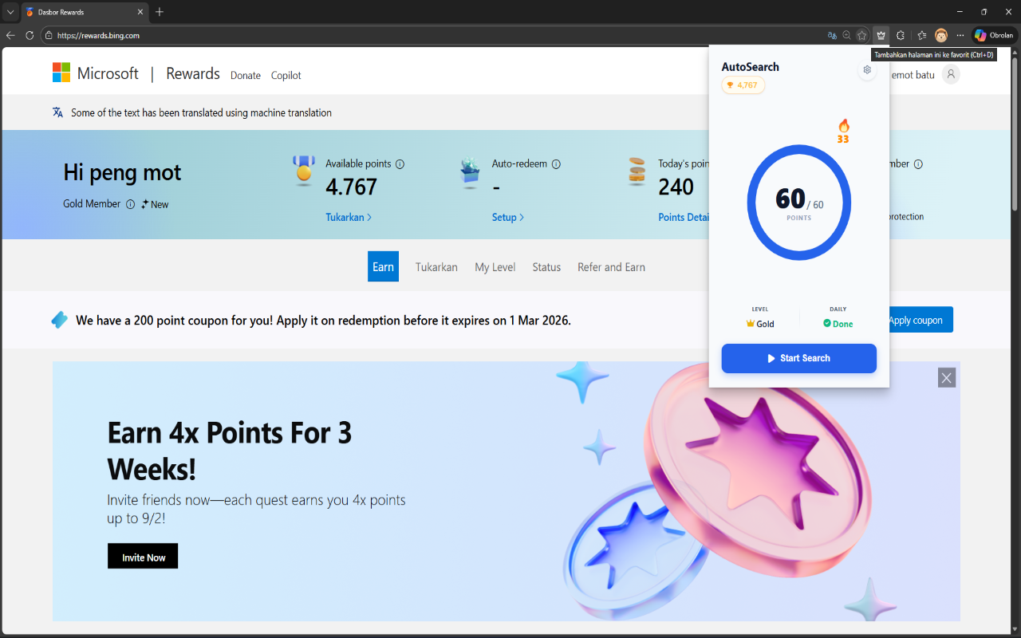Viewport: 1021px width, 638px height.
Task: Click the New sparkle link beside Gold Member
Action: [x=155, y=204]
